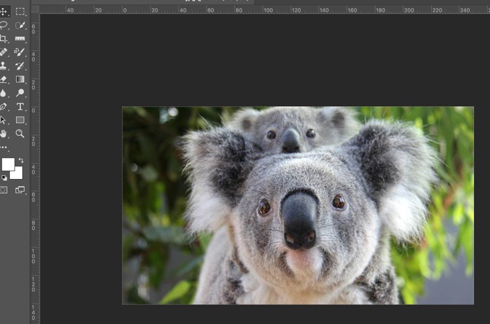Swap foreground and background colors

click(21, 160)
